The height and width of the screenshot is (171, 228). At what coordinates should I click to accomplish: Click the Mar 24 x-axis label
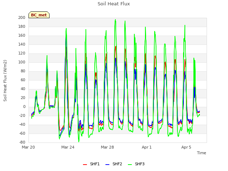click(68, 147)
